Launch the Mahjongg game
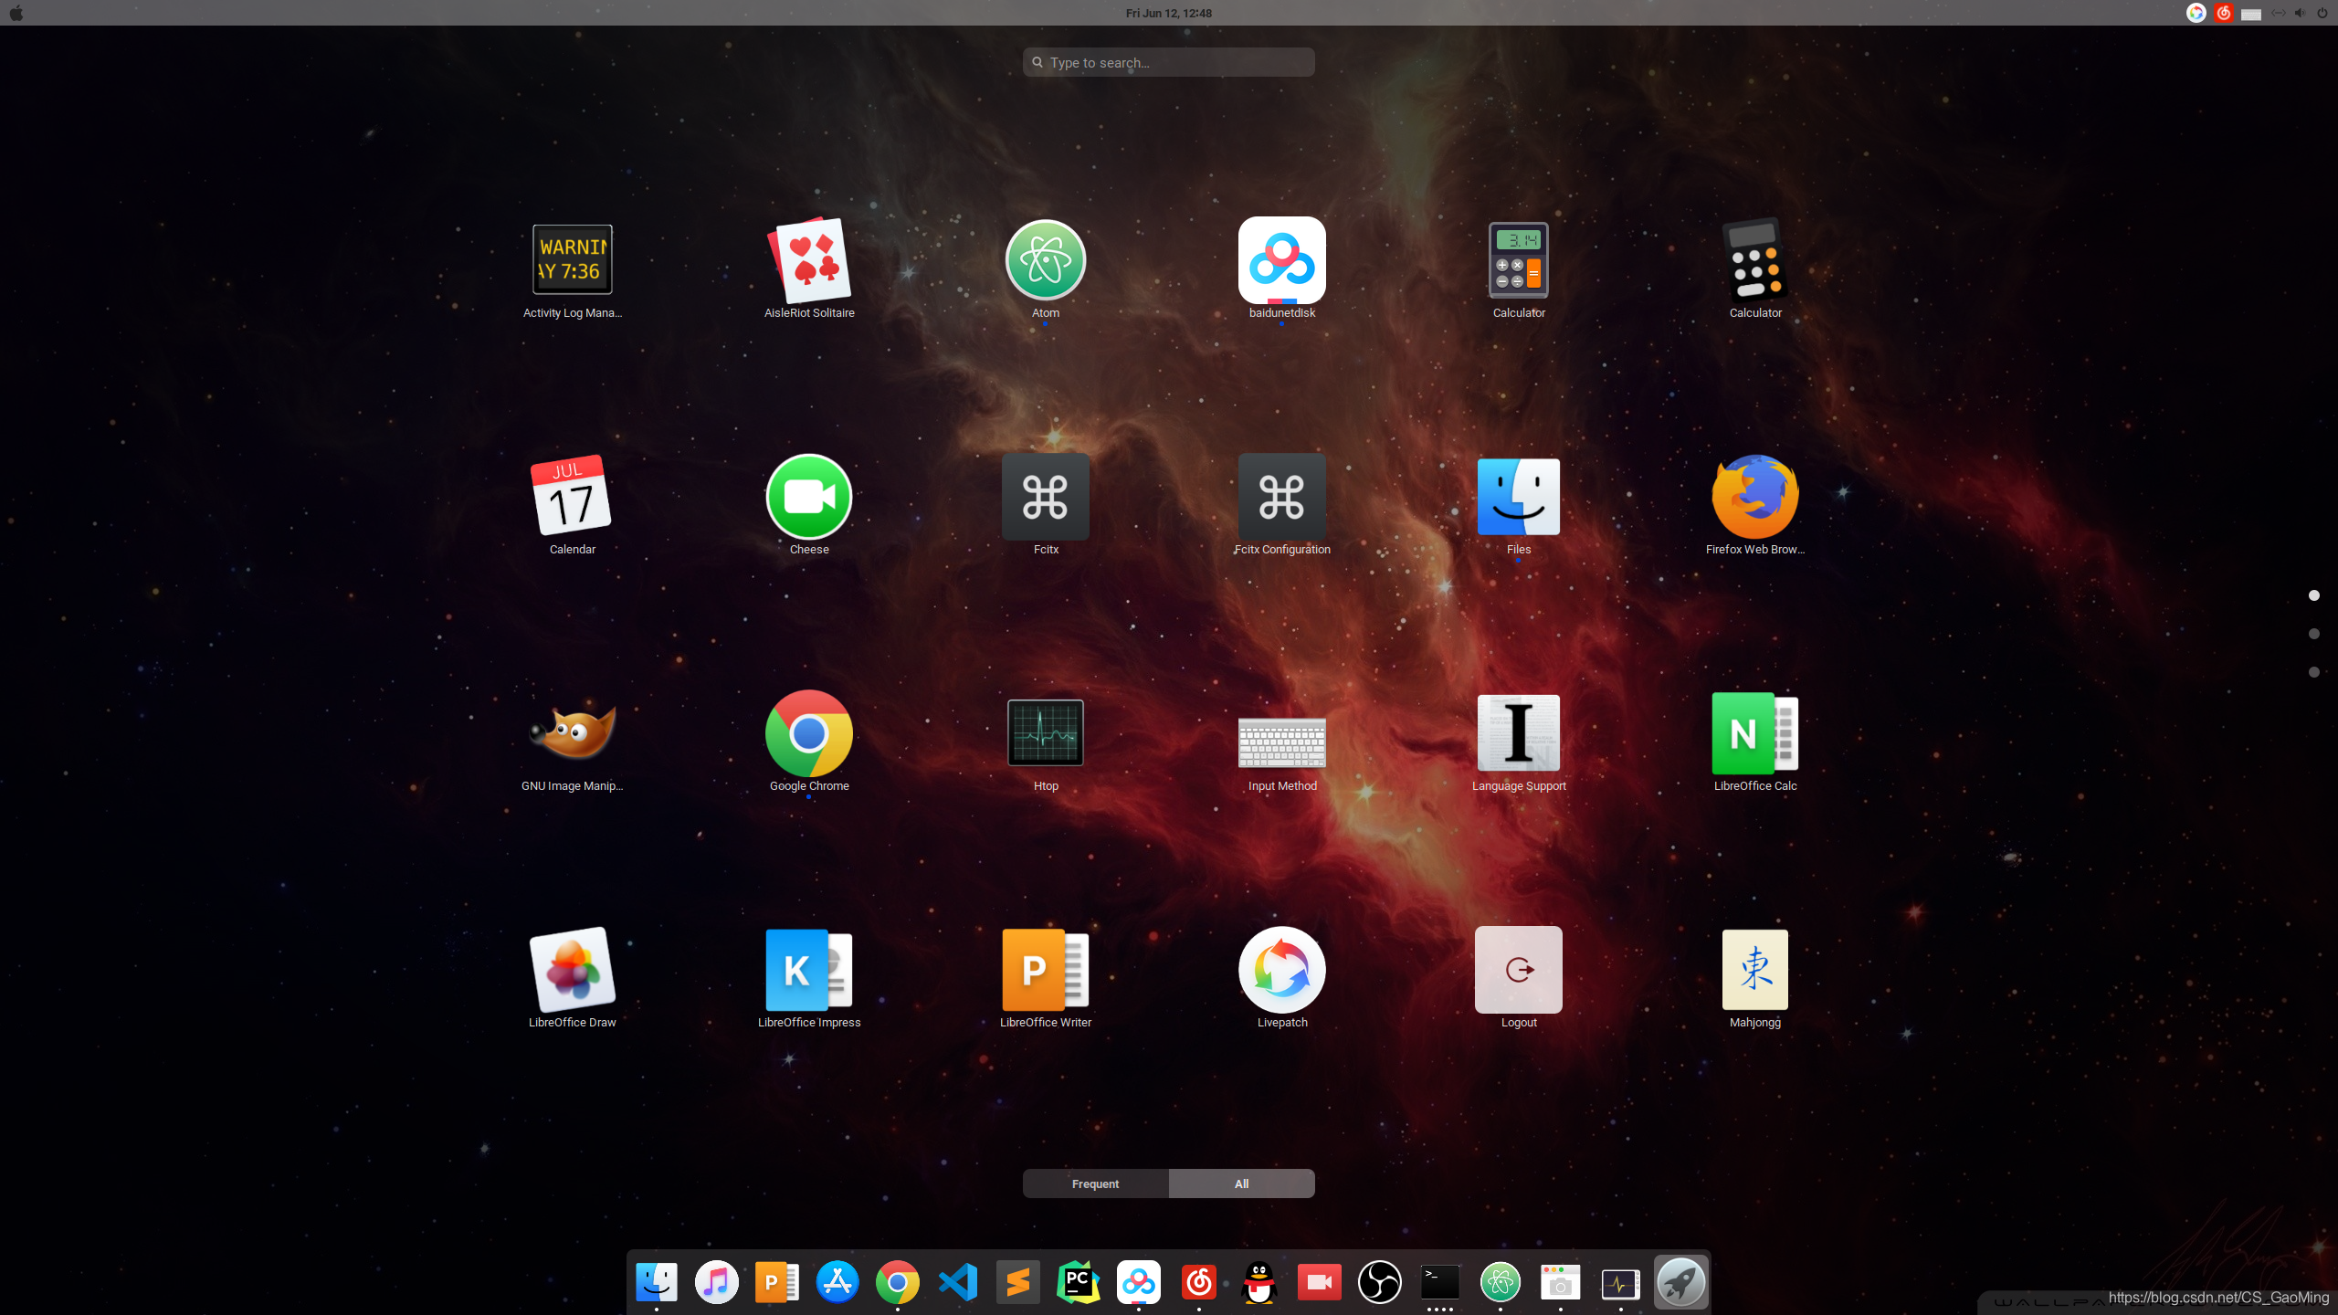2338x1315 pixels. 1754,971
